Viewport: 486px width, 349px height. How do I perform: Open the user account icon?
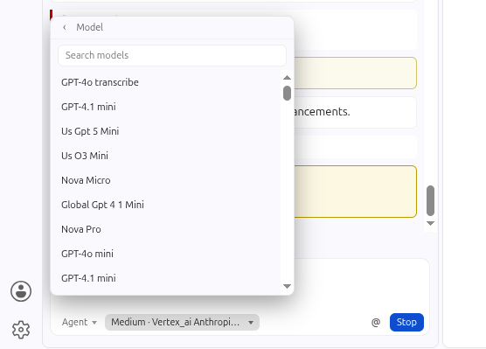click(x=21, y=291)
